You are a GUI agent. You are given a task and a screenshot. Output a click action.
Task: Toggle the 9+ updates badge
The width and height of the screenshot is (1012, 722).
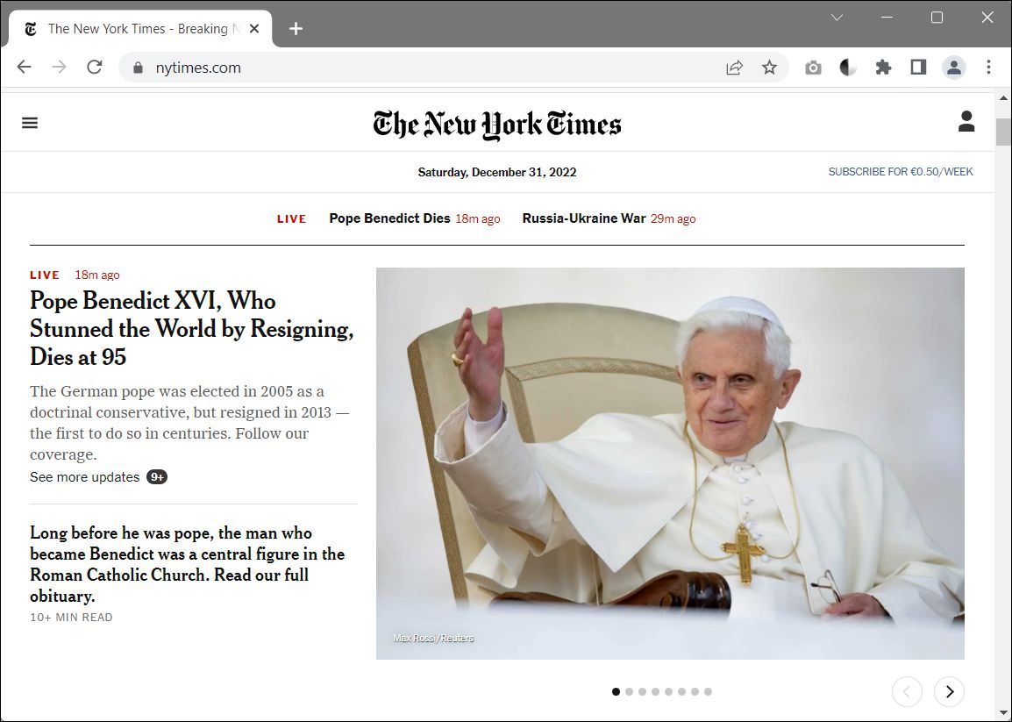click(156, 476)
